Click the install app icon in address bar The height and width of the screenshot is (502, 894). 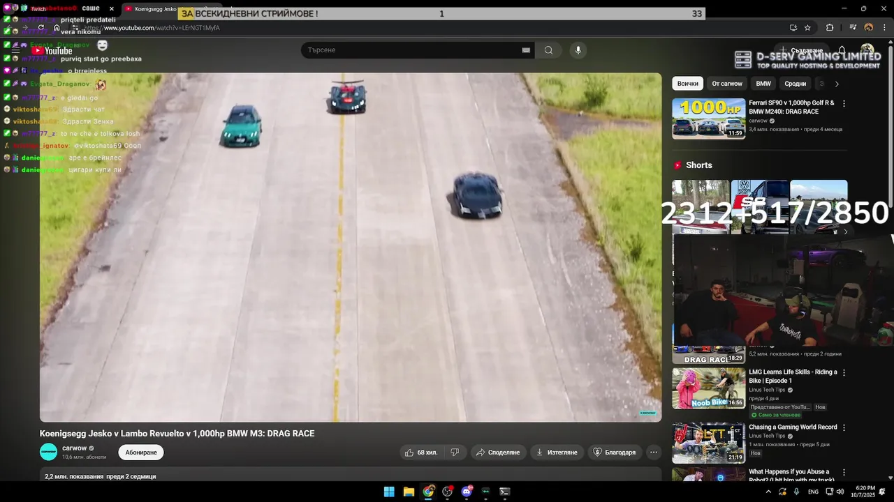793,28
